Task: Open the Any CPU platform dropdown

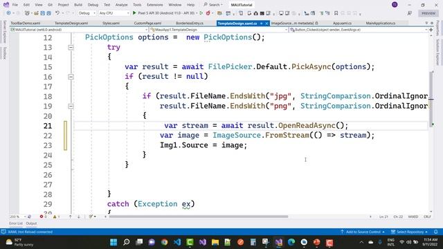Action: point(114,13)
